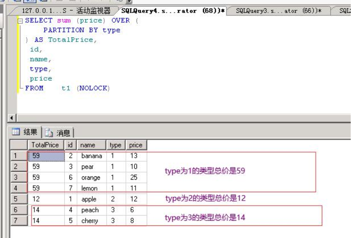Image resolution: width=354 pixels, height=238 pixels.
Task: Select row header 5 in results grid
Action: 19,199
